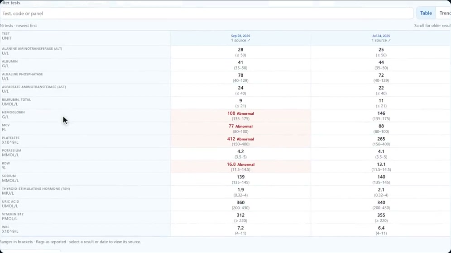451x253 pixels.
Task: Click the Platelets test row label
Action: pyautogui.click(x=11, y=138)
